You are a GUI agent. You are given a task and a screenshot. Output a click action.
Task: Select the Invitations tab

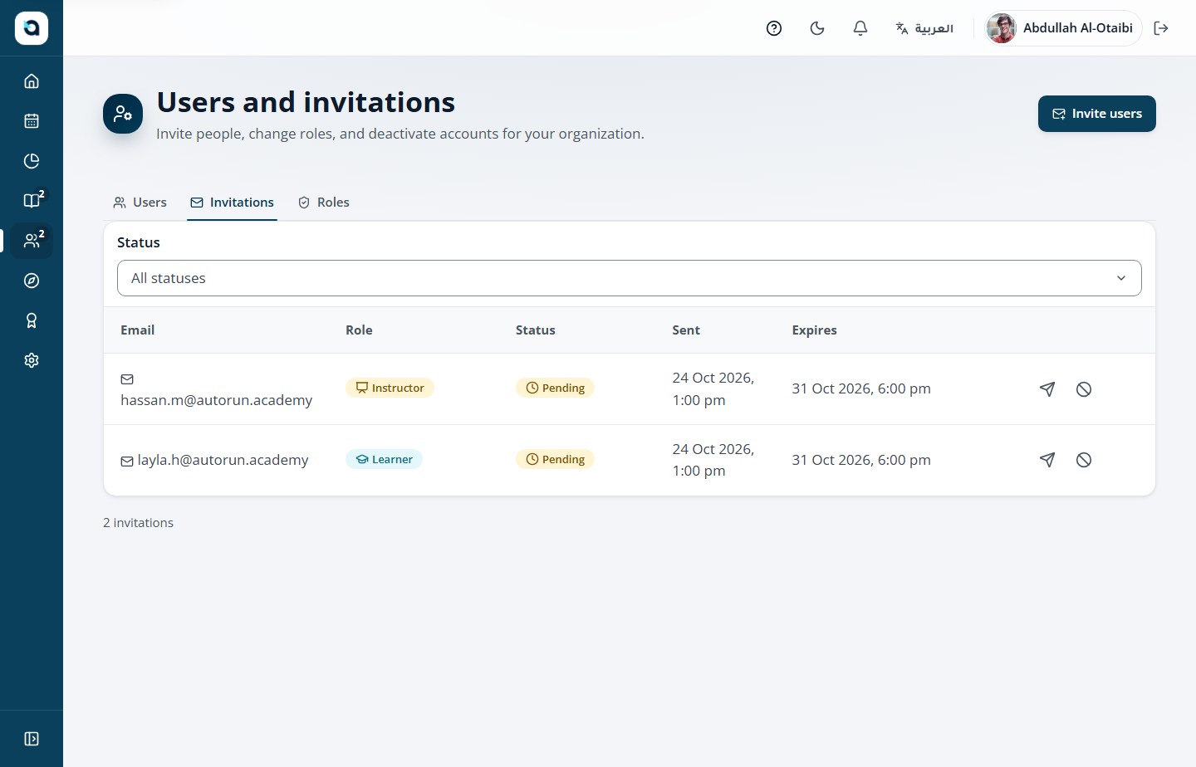(x=232, y=203)
